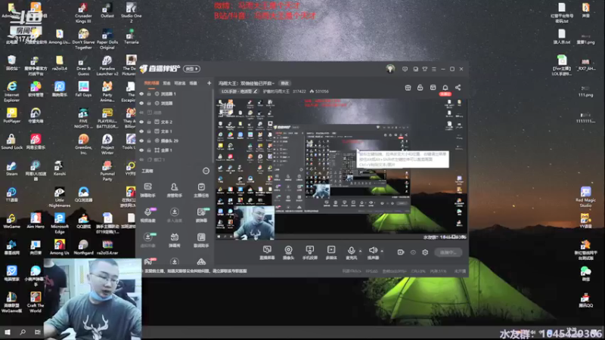
Task: Click 修改 button next to stream title
Action: coord(285,83)
